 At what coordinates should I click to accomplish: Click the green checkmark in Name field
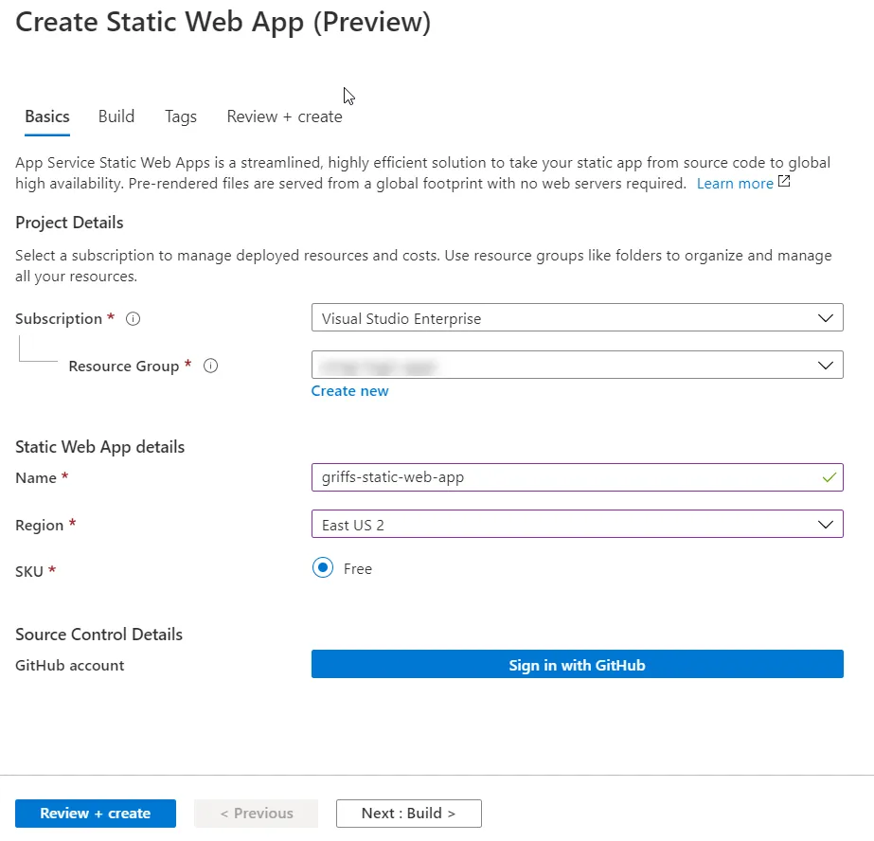click(x=829, y=478)
